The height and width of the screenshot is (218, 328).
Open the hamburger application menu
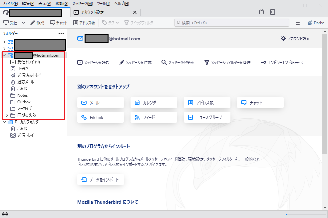(298, 23)
